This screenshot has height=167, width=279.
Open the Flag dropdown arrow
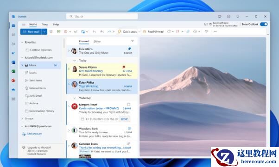point(183,32)
